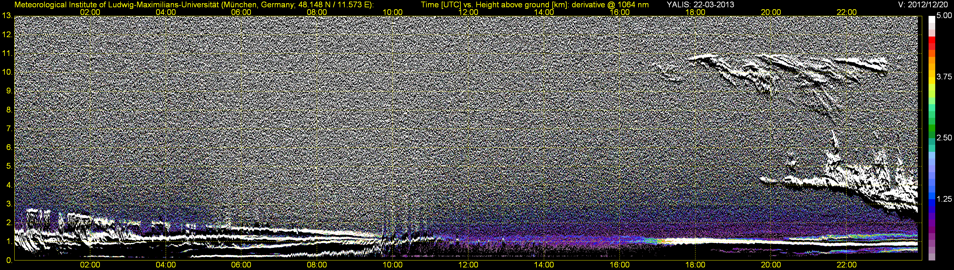Click the 20:00 label on the upper time axis
Viewport: 954px width, 270px height.
pyautogui.click(x=771, y=12)
